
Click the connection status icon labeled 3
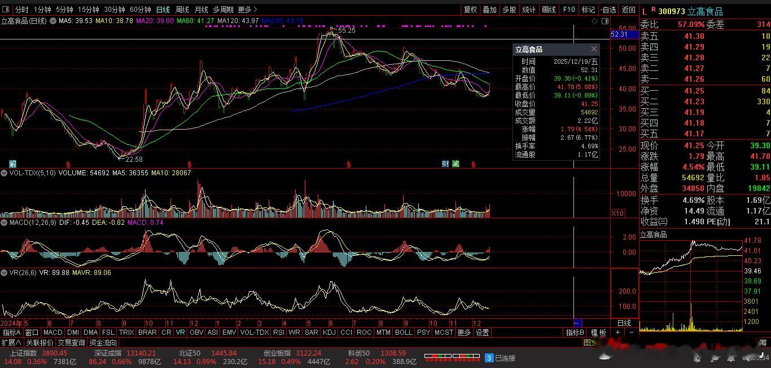[x=489, y=358]
